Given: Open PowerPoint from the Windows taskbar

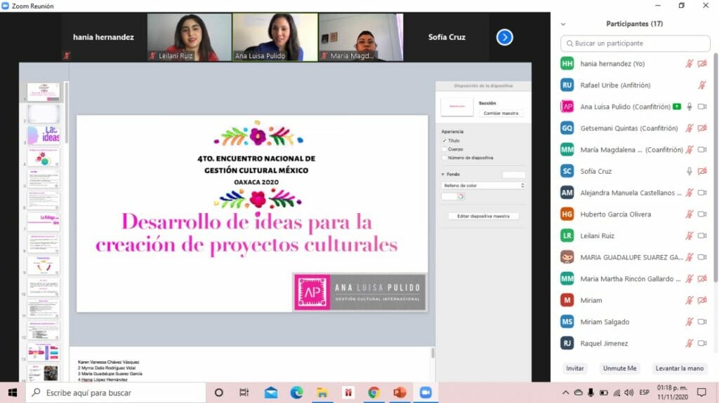Looking at the screenshot, I should point(400,392).
